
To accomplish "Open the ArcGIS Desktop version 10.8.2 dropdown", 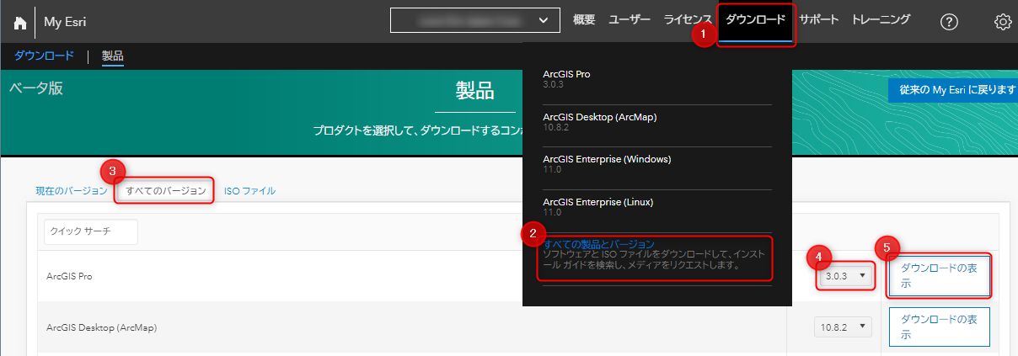I will click(843, 327).
